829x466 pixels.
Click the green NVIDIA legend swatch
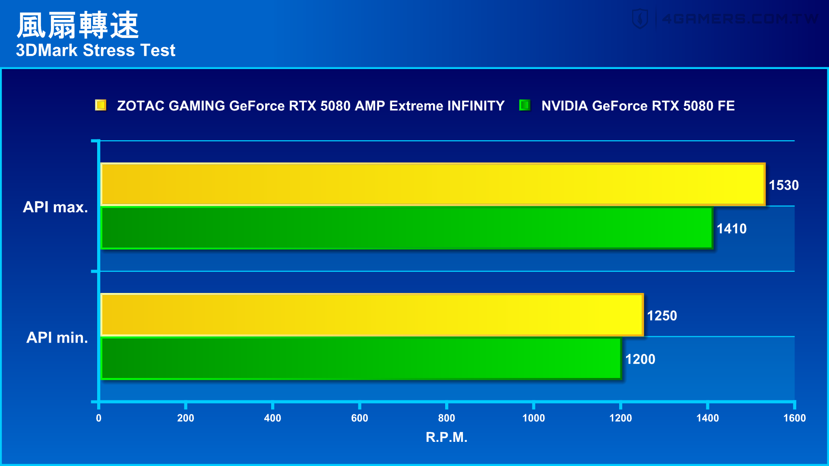[x=525, y=105]
